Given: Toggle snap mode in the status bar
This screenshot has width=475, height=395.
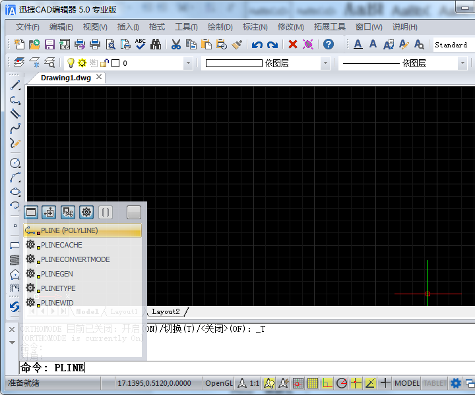Looking at the screenshot, I should 298,383.
